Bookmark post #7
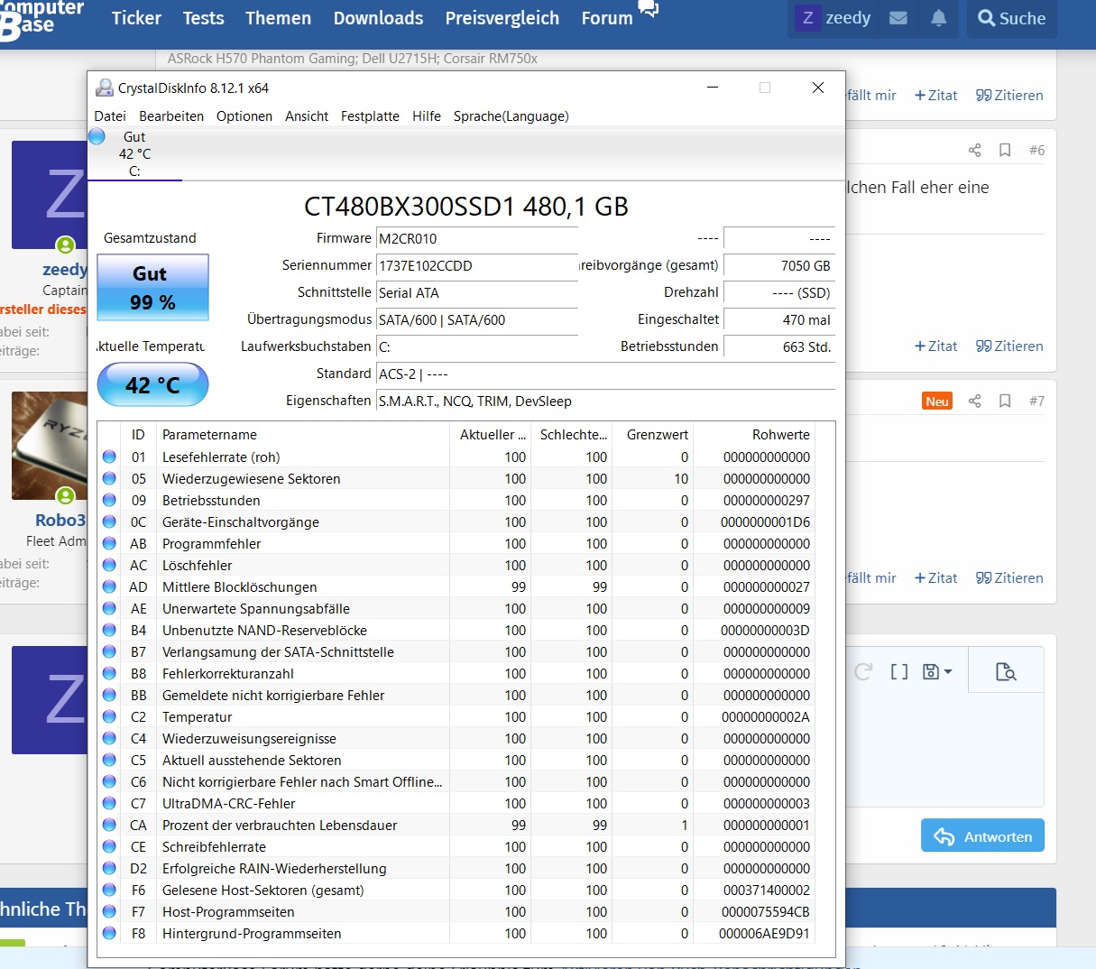 pyautogui.click(x=1005, y=401)
